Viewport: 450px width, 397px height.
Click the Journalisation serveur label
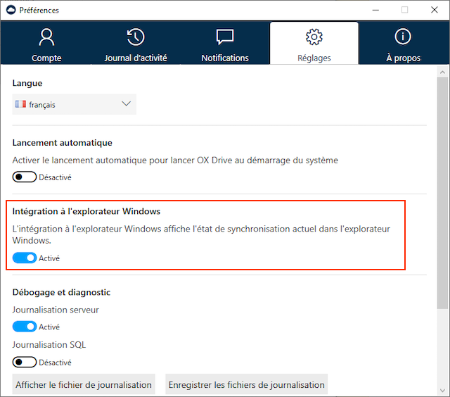point(56,310)
